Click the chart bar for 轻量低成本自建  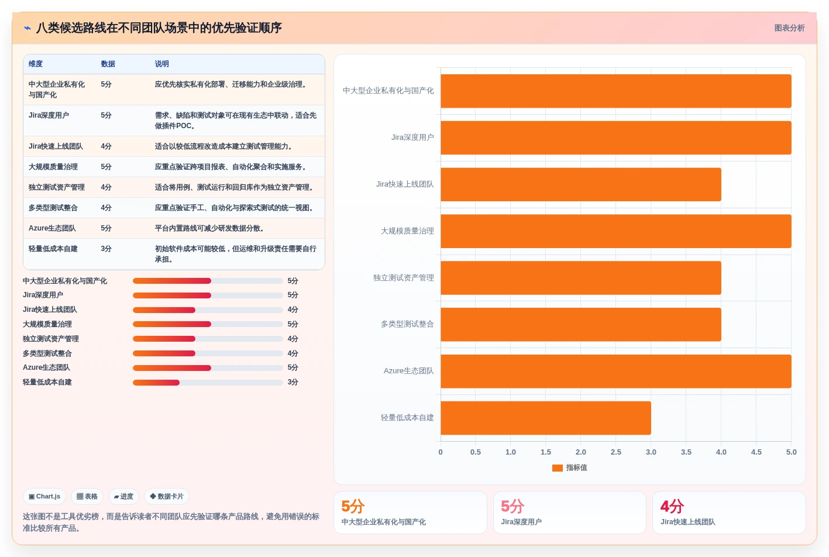point(546,418)
